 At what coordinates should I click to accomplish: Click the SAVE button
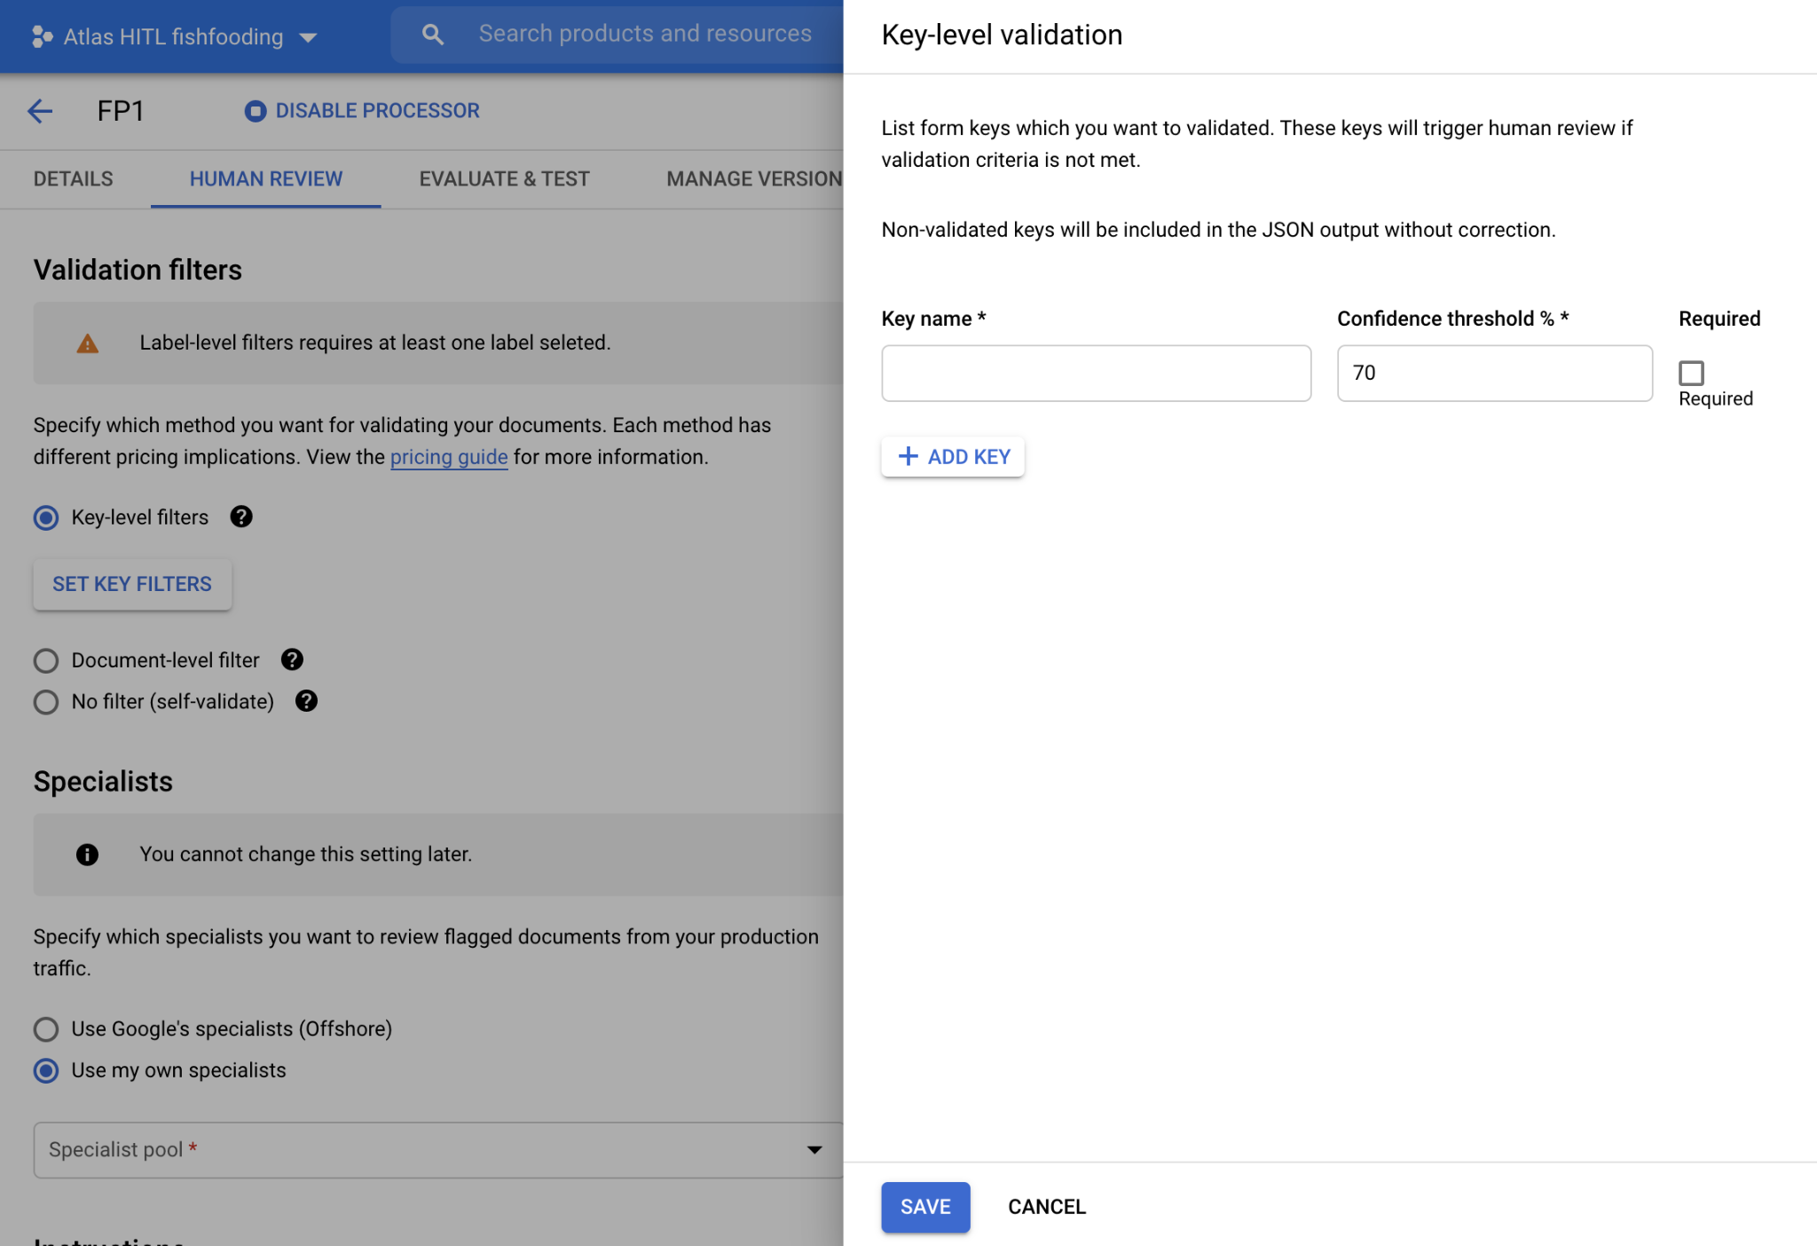click(x=925, y=1206)
